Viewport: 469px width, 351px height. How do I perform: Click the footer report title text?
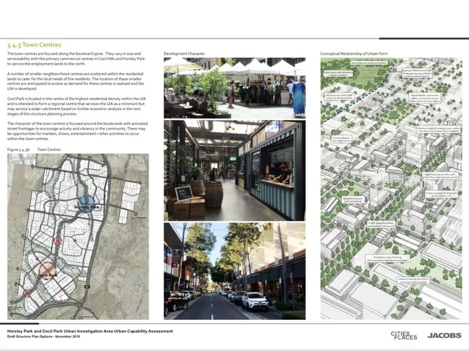coord(90,331)
